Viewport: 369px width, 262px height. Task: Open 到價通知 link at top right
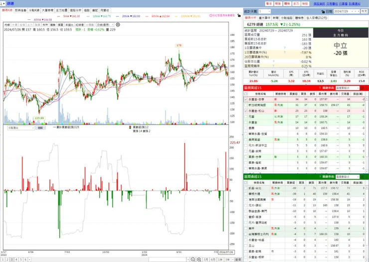[x=355, y=4]
